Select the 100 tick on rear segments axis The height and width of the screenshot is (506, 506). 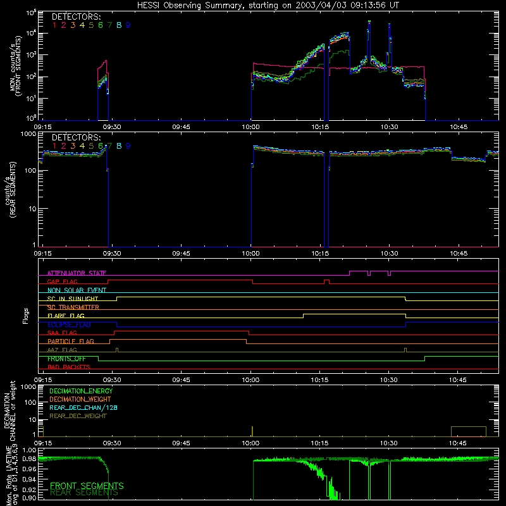click(31, 171)
